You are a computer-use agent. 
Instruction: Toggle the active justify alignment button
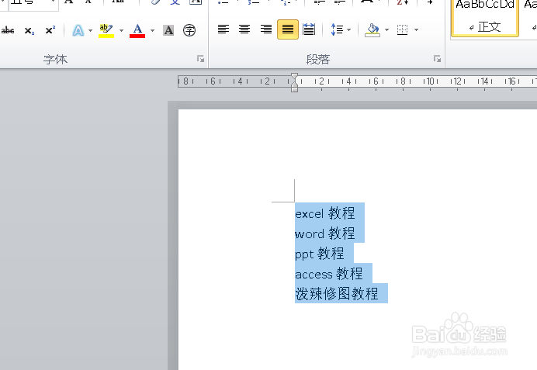[288, 29]
